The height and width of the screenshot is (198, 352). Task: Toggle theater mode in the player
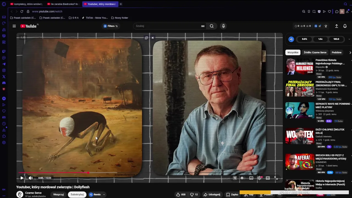tap(268, 178)
